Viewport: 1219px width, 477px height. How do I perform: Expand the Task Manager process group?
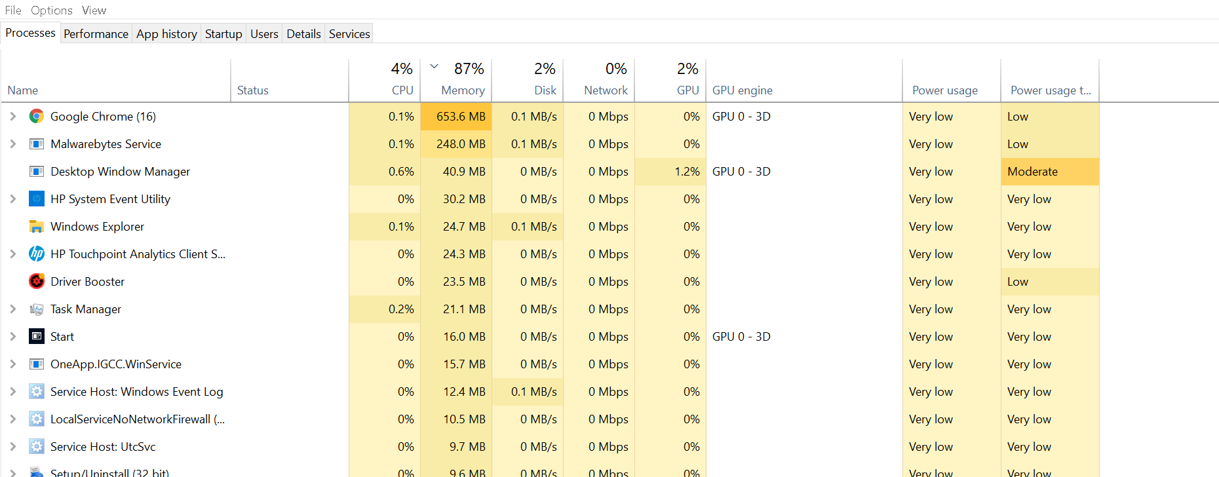point(12,309)
